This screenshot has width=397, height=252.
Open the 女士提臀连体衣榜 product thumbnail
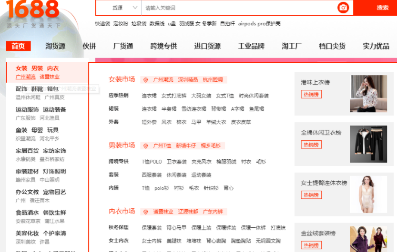[368, 194]
